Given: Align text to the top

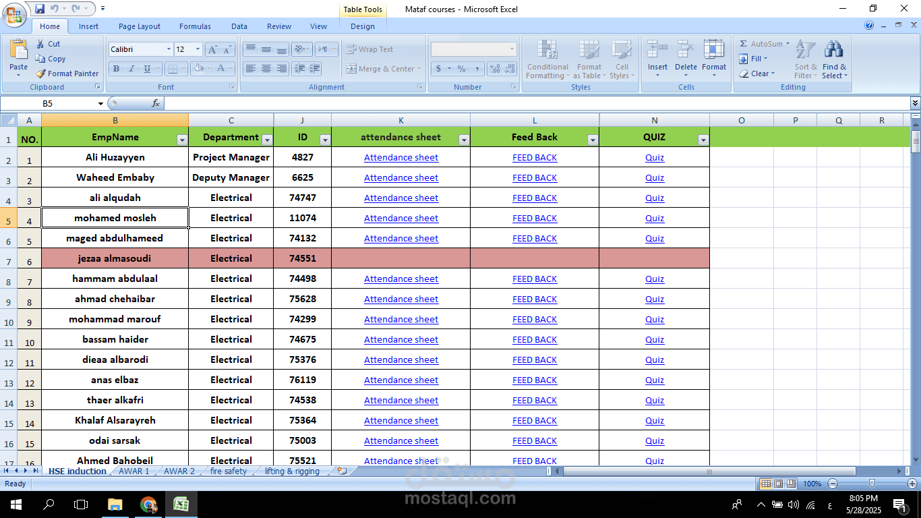Looking at the screenshot, I should pos(251,49).
